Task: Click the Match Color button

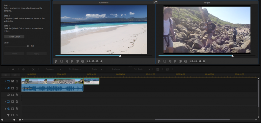Action: point(14,37)
